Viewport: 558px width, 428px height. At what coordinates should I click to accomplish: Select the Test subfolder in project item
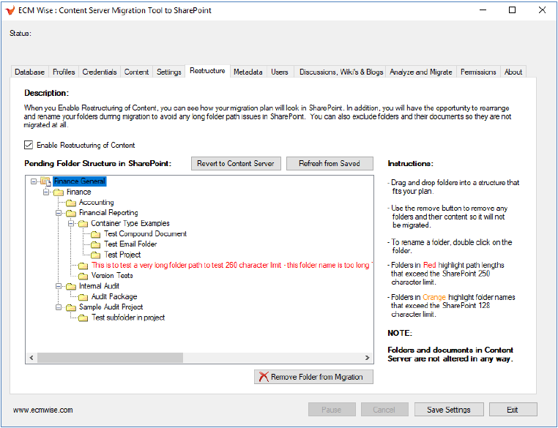coord(127,318)
